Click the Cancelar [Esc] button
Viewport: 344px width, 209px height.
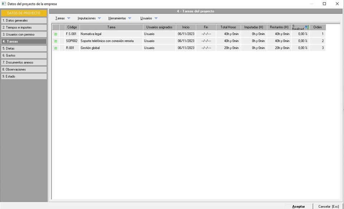(328, 206)
